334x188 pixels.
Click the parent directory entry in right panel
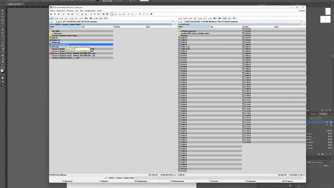coord(210,29)
